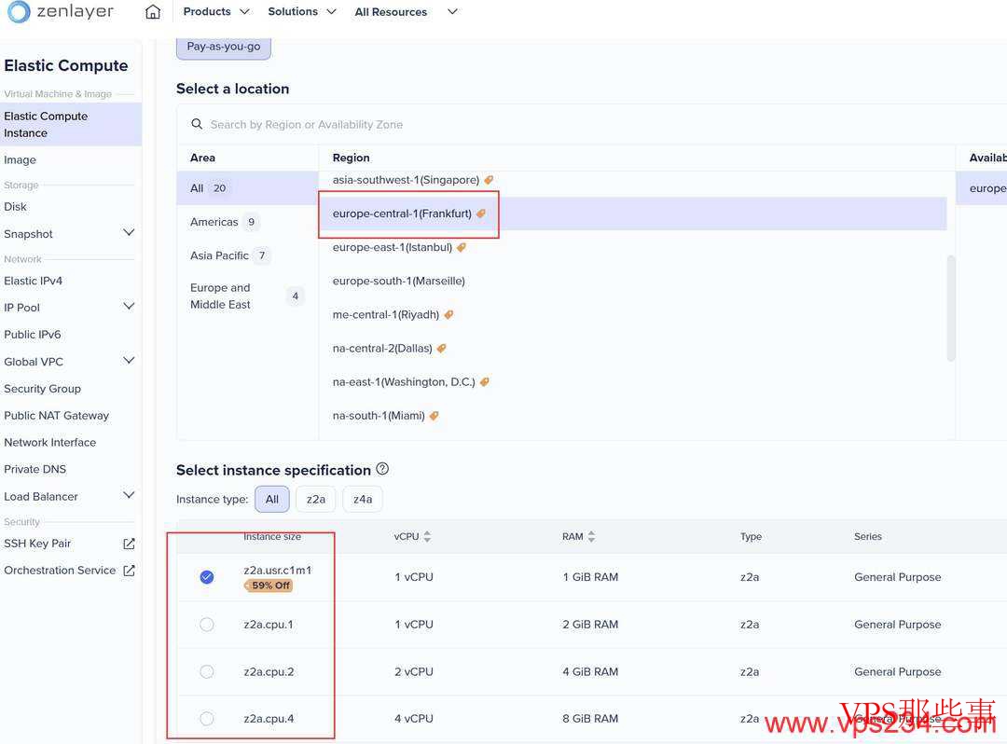The width and height of the screenshot is (1007, 744).
Task: Choose the z2a.cpu.4 instance radio button
Action: 207,719
